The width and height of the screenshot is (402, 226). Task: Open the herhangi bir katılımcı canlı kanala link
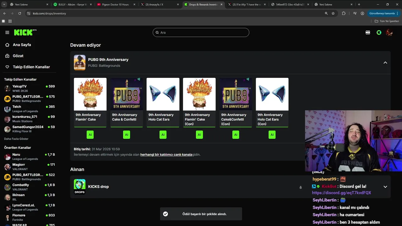166,154
